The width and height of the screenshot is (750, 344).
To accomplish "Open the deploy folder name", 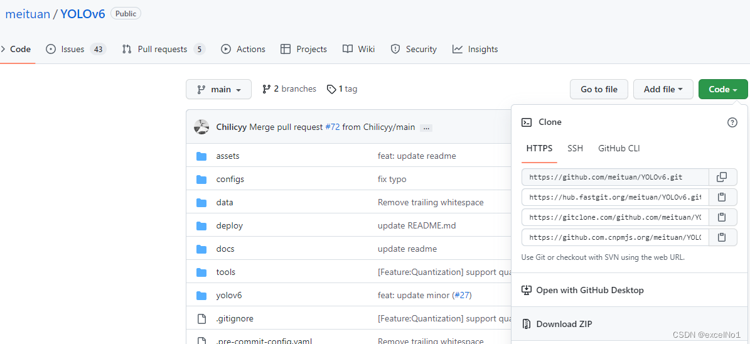I will 230,226.
